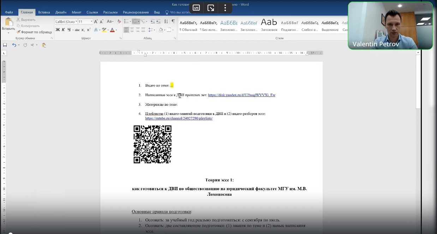Click the Copy (Копировать) button
437x234 pixels.
[x=28, y=26]
